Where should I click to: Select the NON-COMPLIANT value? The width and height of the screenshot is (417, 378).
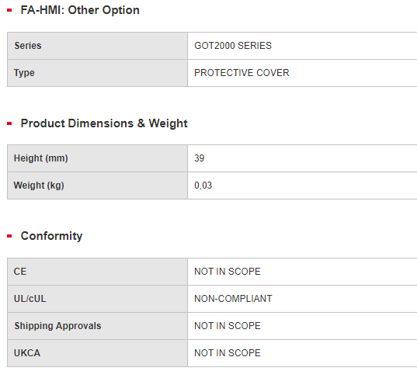(x=233, y=299)
